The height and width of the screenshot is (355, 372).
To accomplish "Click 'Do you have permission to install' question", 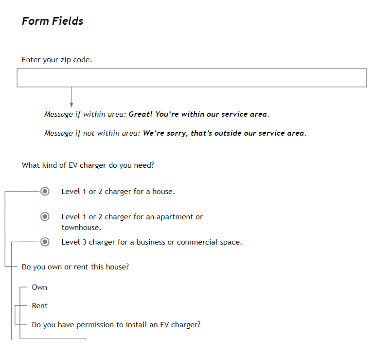I will point(116,325).
